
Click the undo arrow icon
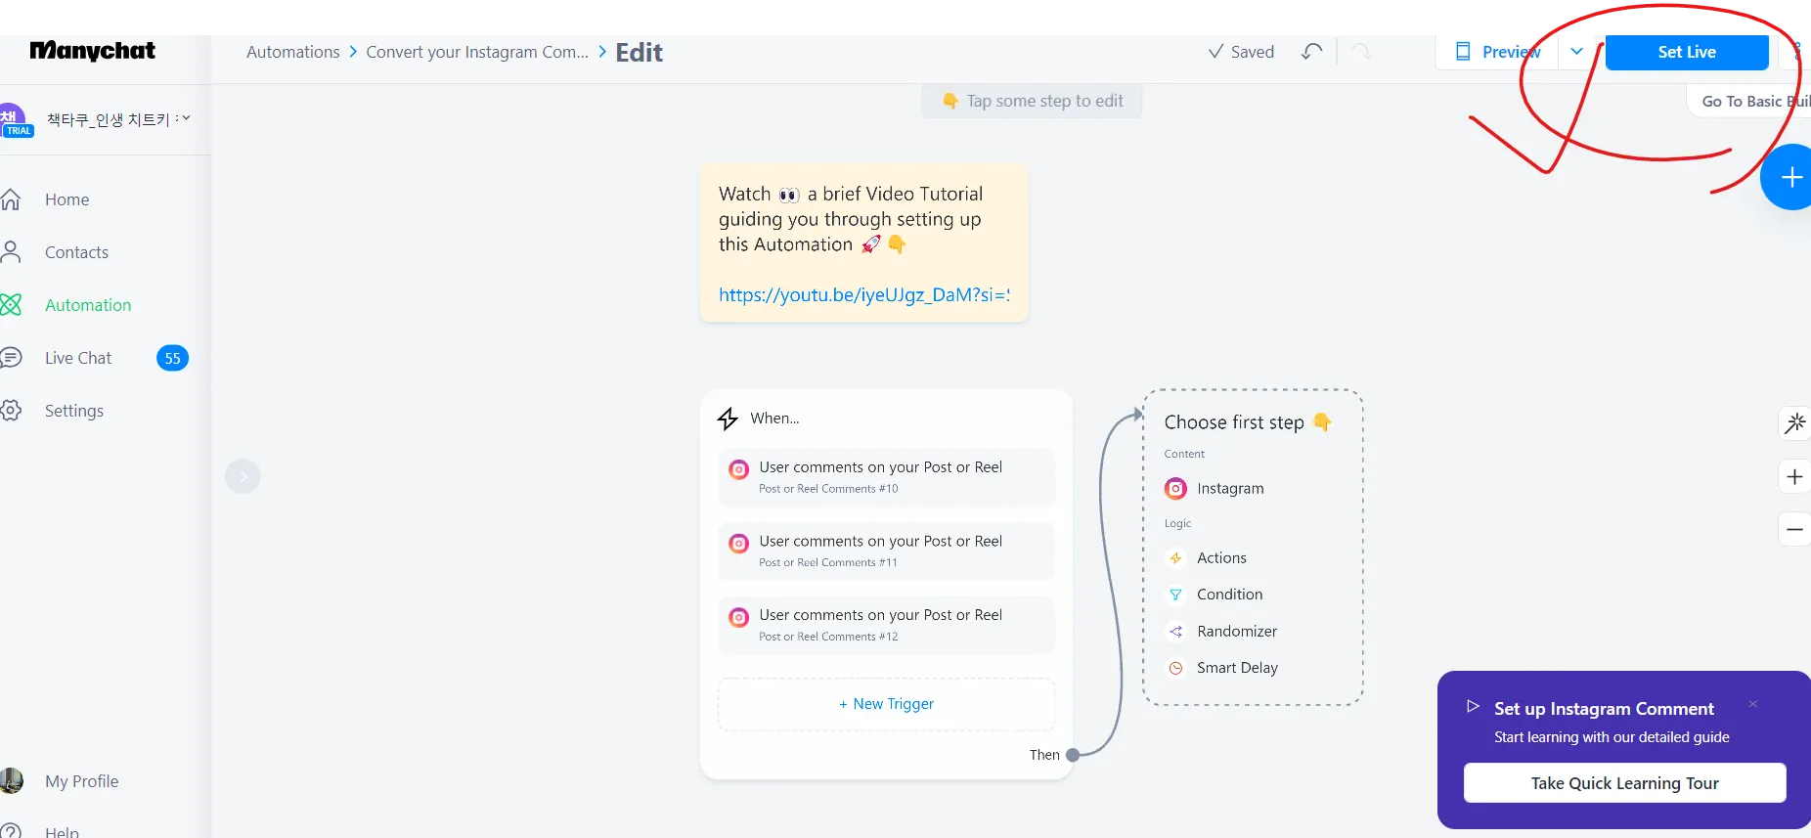tap(1312, 52)
